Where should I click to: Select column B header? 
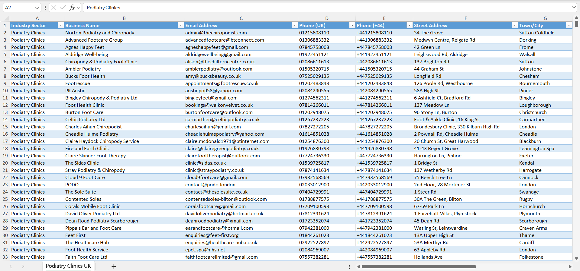pyautogui.click(x=124, y=18)
